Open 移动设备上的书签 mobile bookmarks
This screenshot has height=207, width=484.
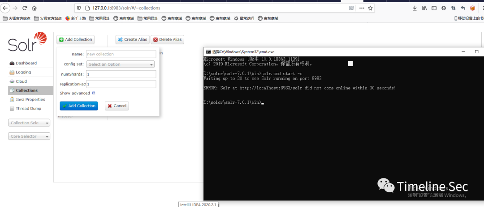click(x=469, y=18)
